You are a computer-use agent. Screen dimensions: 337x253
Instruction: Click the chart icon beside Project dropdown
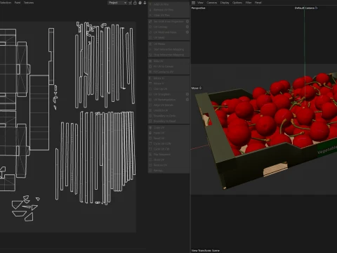point(130,3)
